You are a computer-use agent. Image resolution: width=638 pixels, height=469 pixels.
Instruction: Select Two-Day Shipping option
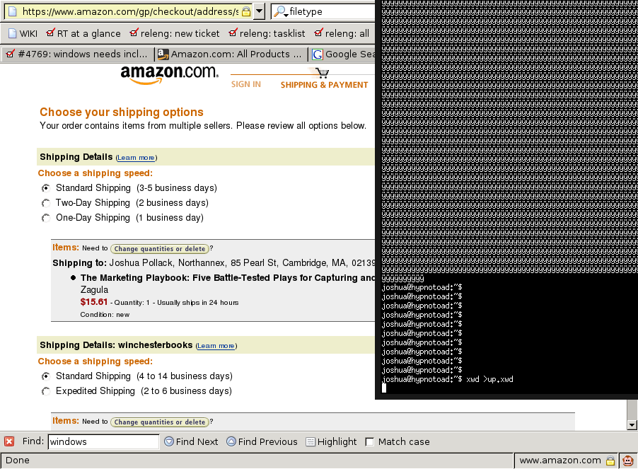(x=46, y=203)
